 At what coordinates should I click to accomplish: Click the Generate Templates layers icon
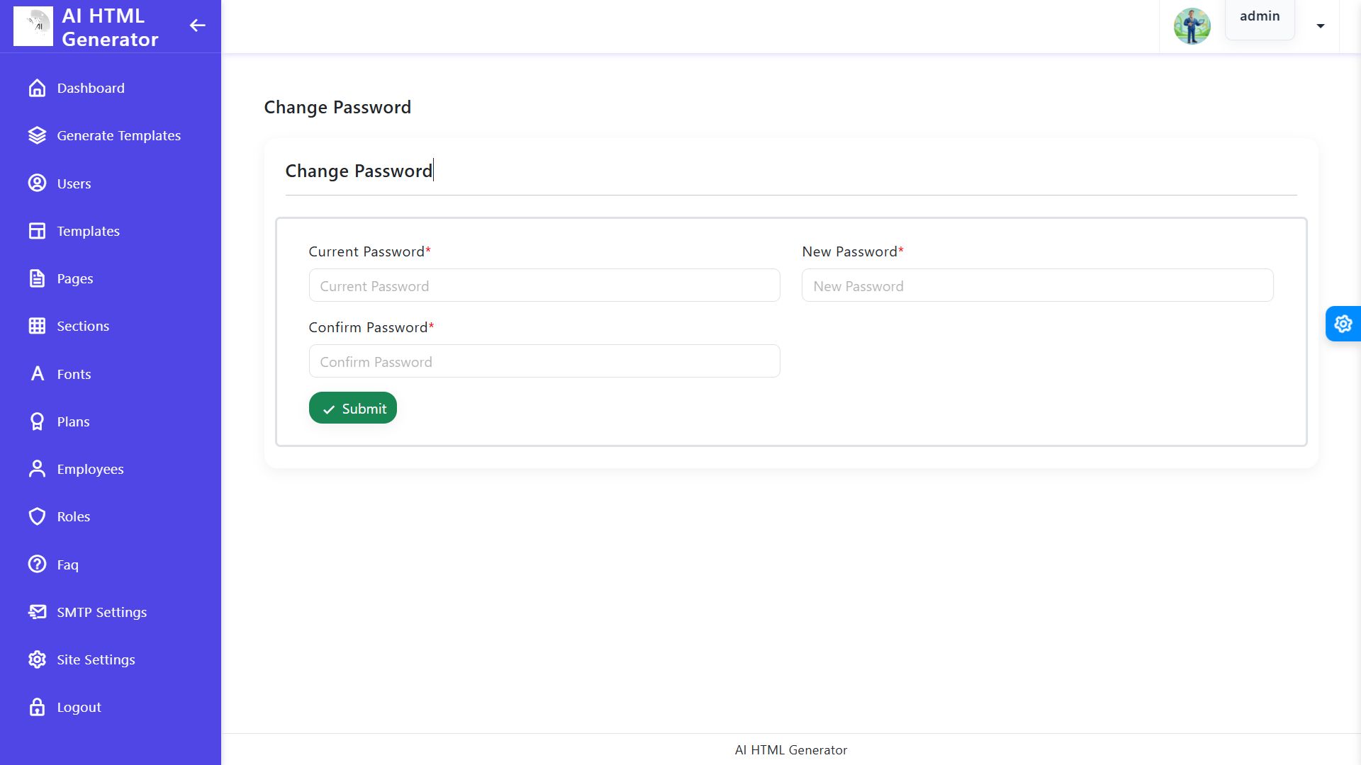pos(37,135)
